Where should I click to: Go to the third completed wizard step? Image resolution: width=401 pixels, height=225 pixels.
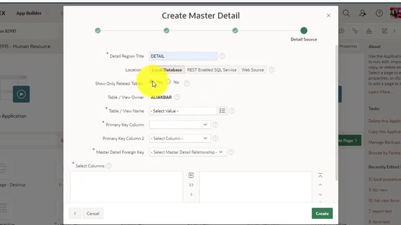[x=235, y=31]
